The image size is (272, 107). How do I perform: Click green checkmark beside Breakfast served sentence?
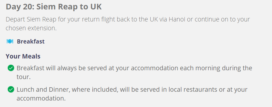11,68
